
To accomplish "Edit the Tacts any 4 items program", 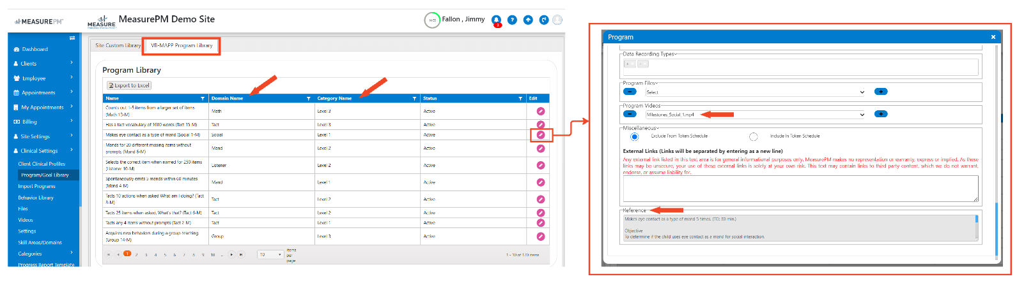I will (x=541, y=223).
